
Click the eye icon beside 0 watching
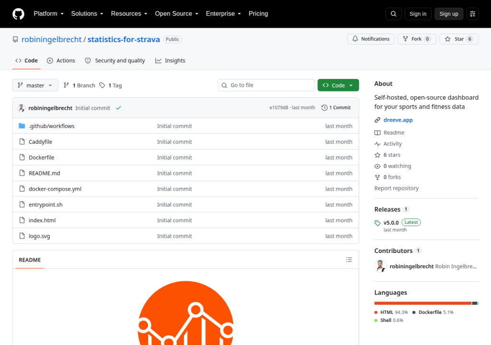pyautogui.click(x=377, y=166)
